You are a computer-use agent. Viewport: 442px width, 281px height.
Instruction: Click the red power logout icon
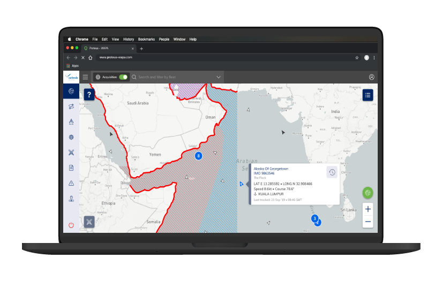pos(71,225)
